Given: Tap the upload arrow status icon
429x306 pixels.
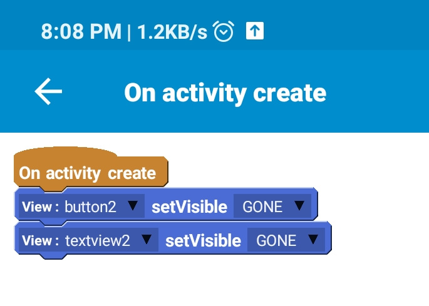Looking at the screenshot, I should [254, 31].
